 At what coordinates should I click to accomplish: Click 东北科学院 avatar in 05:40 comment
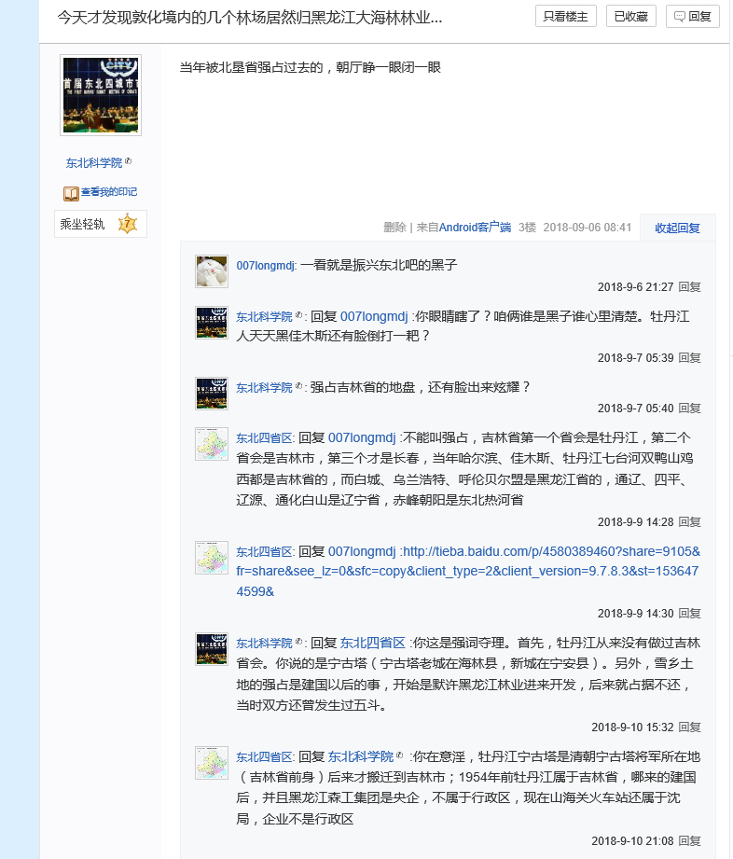tap(212, 394)
